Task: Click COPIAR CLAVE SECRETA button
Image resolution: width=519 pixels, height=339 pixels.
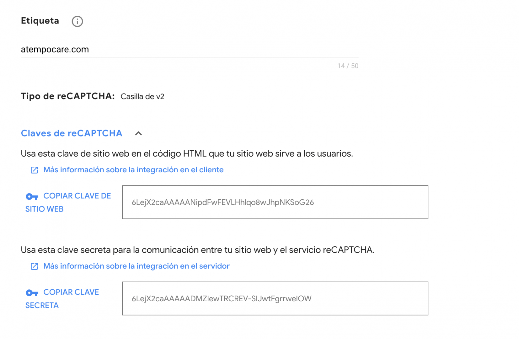Action: pos(62,299)
